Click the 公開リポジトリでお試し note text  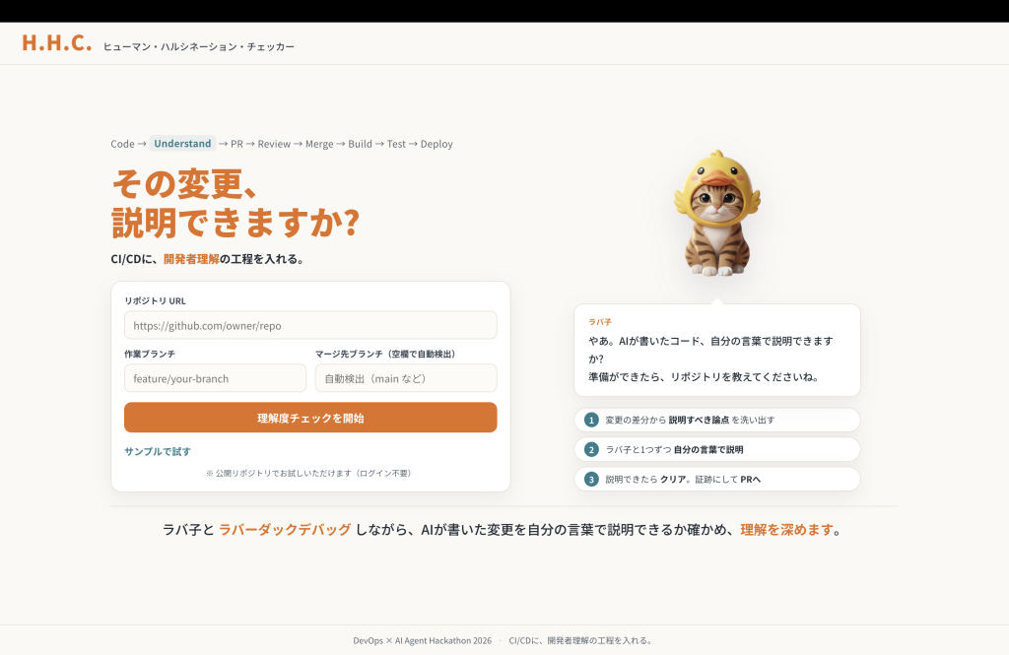click(x=308, y=473)
